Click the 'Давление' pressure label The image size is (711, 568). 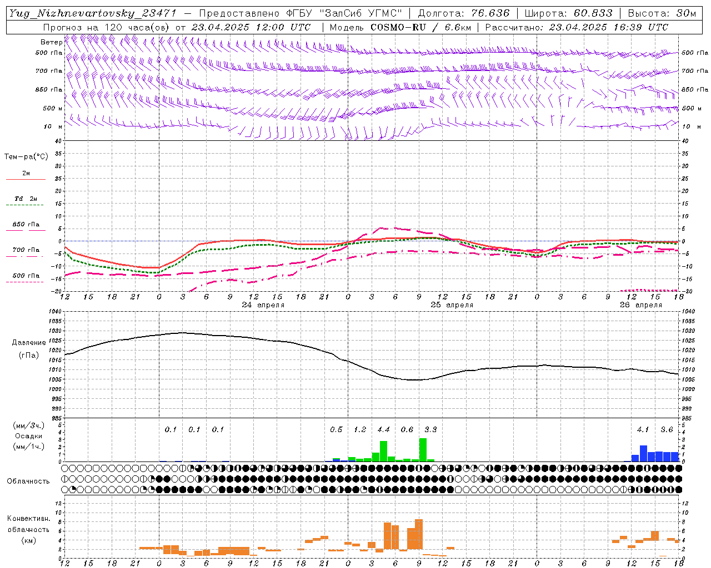pos(29,343)
